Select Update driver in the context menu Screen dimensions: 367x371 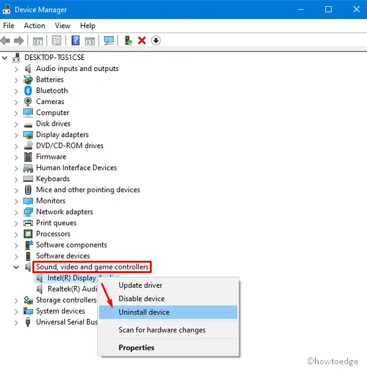tap(140, 285)
